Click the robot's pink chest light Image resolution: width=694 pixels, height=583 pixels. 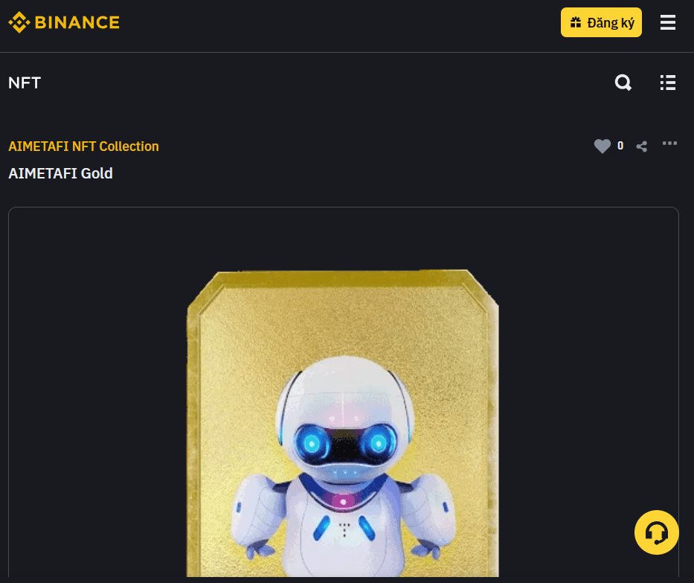(x=343, y=502)
